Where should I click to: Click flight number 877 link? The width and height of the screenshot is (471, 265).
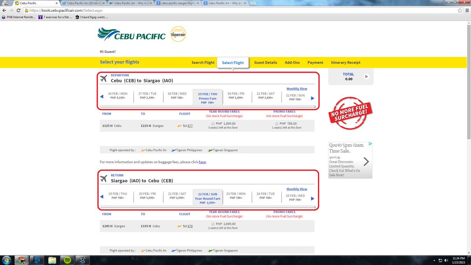click(190, 126)
